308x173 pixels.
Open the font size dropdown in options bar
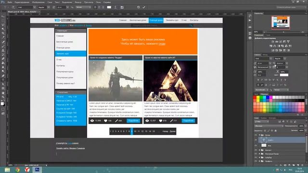[x=67, y=7]
